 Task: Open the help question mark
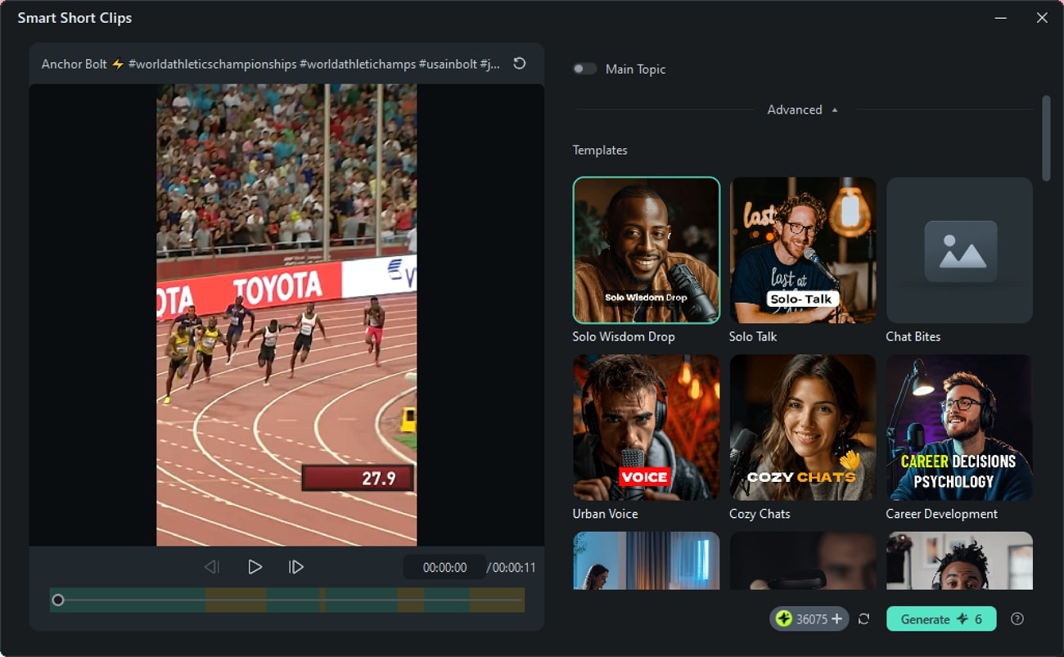click(1017, 619)
